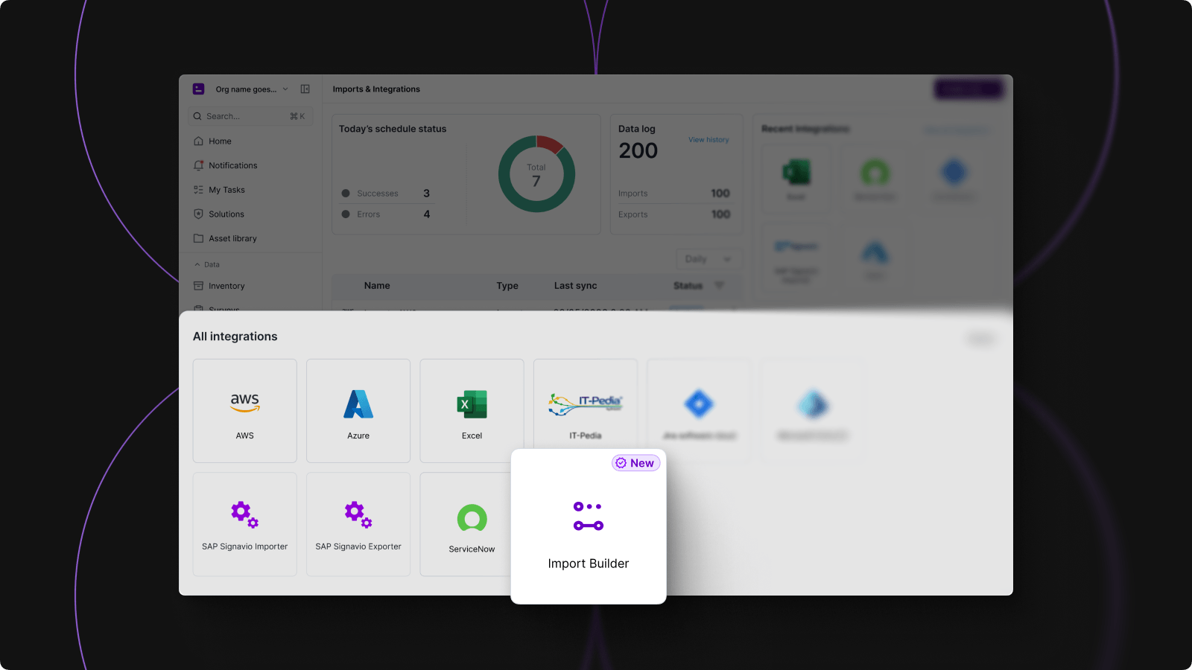Screen dimensions: 1192x670
Task: Open the Daily frequency dropdown
Action: [x=708, y=259]
